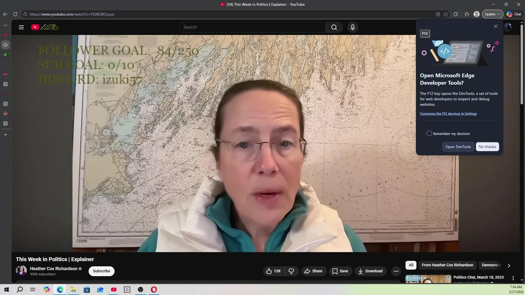
Task: Select the From Heather Cox Richardson chip
Action: click(x=447, y=265)
